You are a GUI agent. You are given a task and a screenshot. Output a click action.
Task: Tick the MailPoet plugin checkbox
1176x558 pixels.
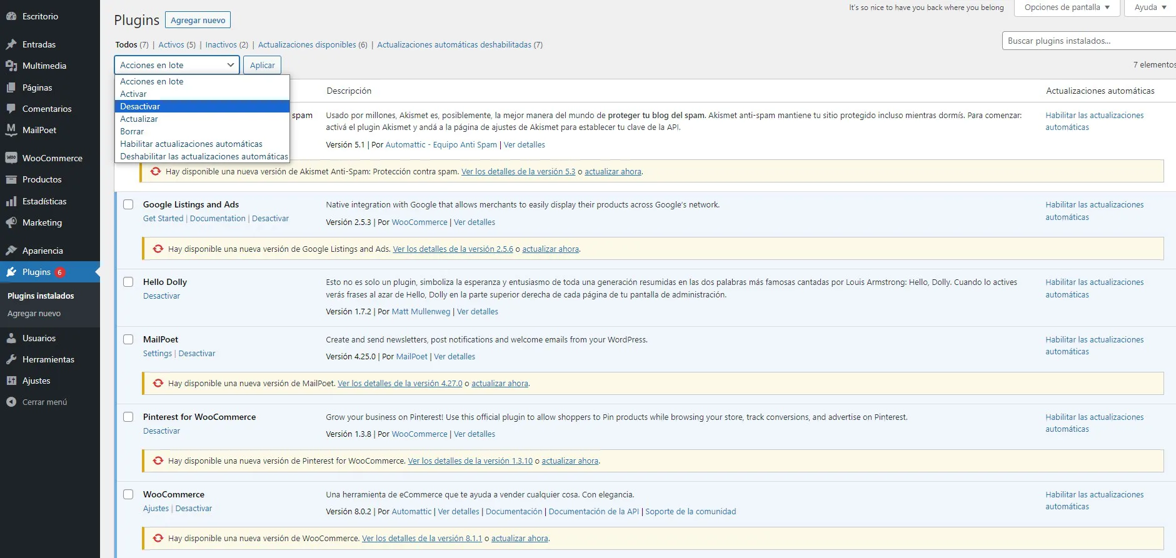(128, 339)
